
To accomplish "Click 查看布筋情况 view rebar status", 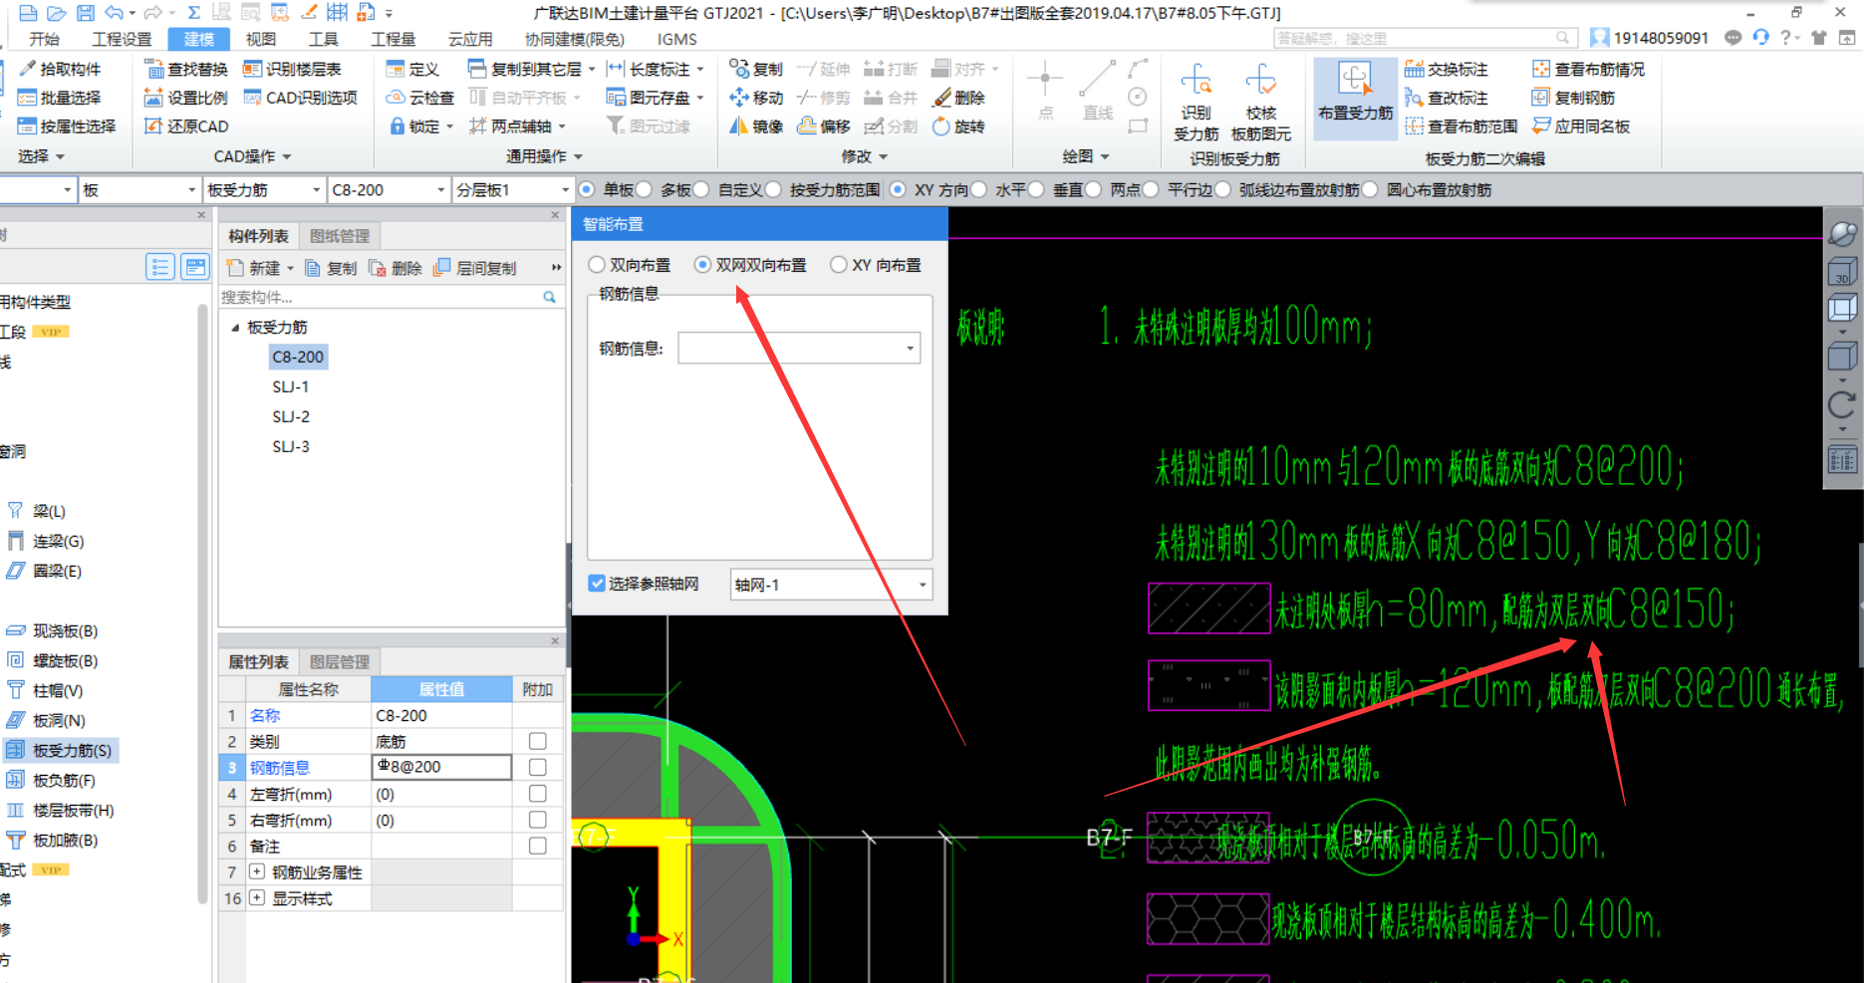I will [1588, 69].
